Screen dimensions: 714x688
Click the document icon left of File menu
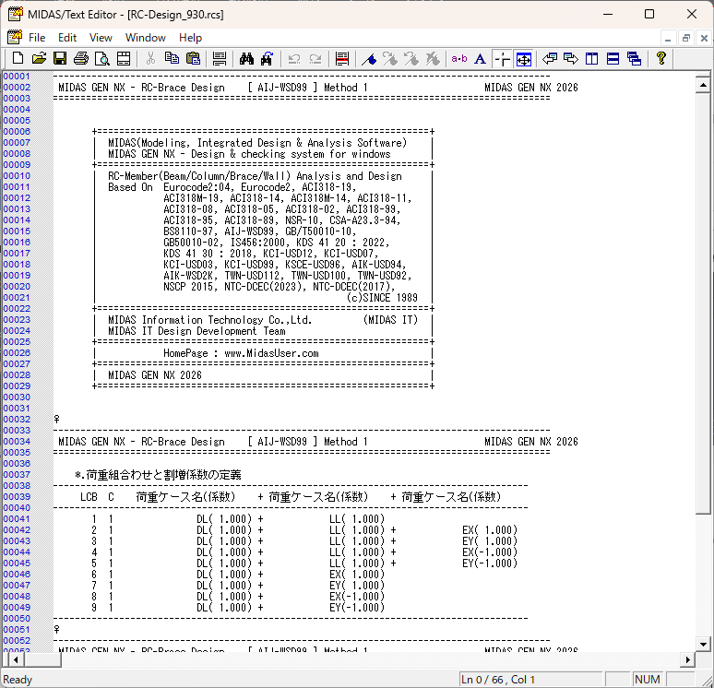click(x=15, y=37)
